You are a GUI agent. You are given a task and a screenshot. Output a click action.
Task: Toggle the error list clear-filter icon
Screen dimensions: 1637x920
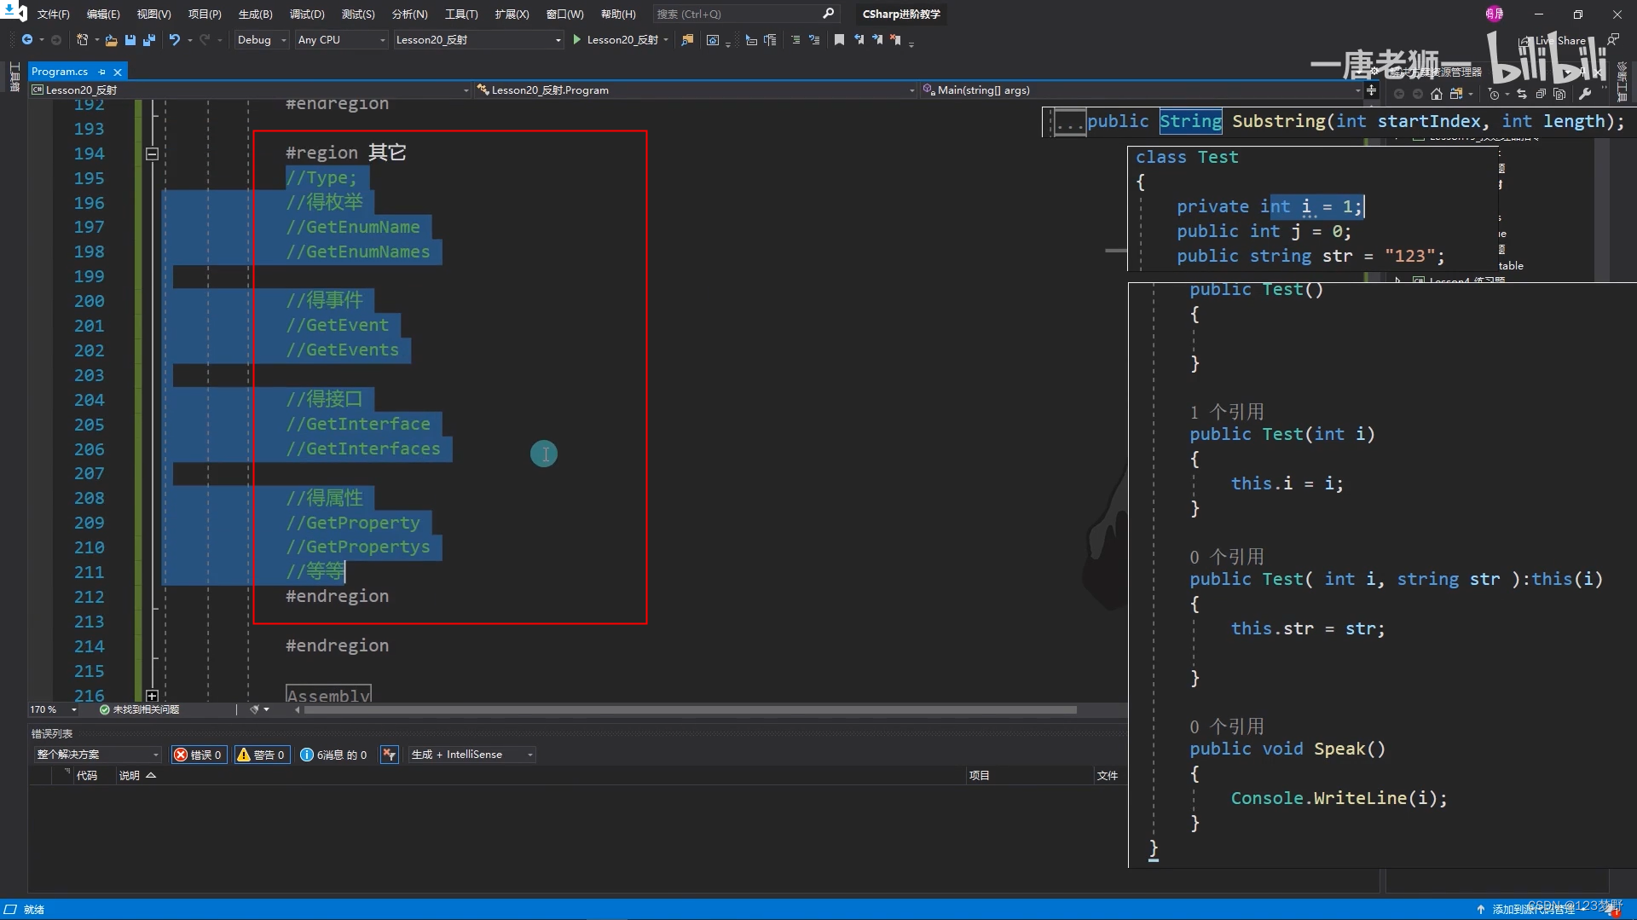tap(389, 755)
